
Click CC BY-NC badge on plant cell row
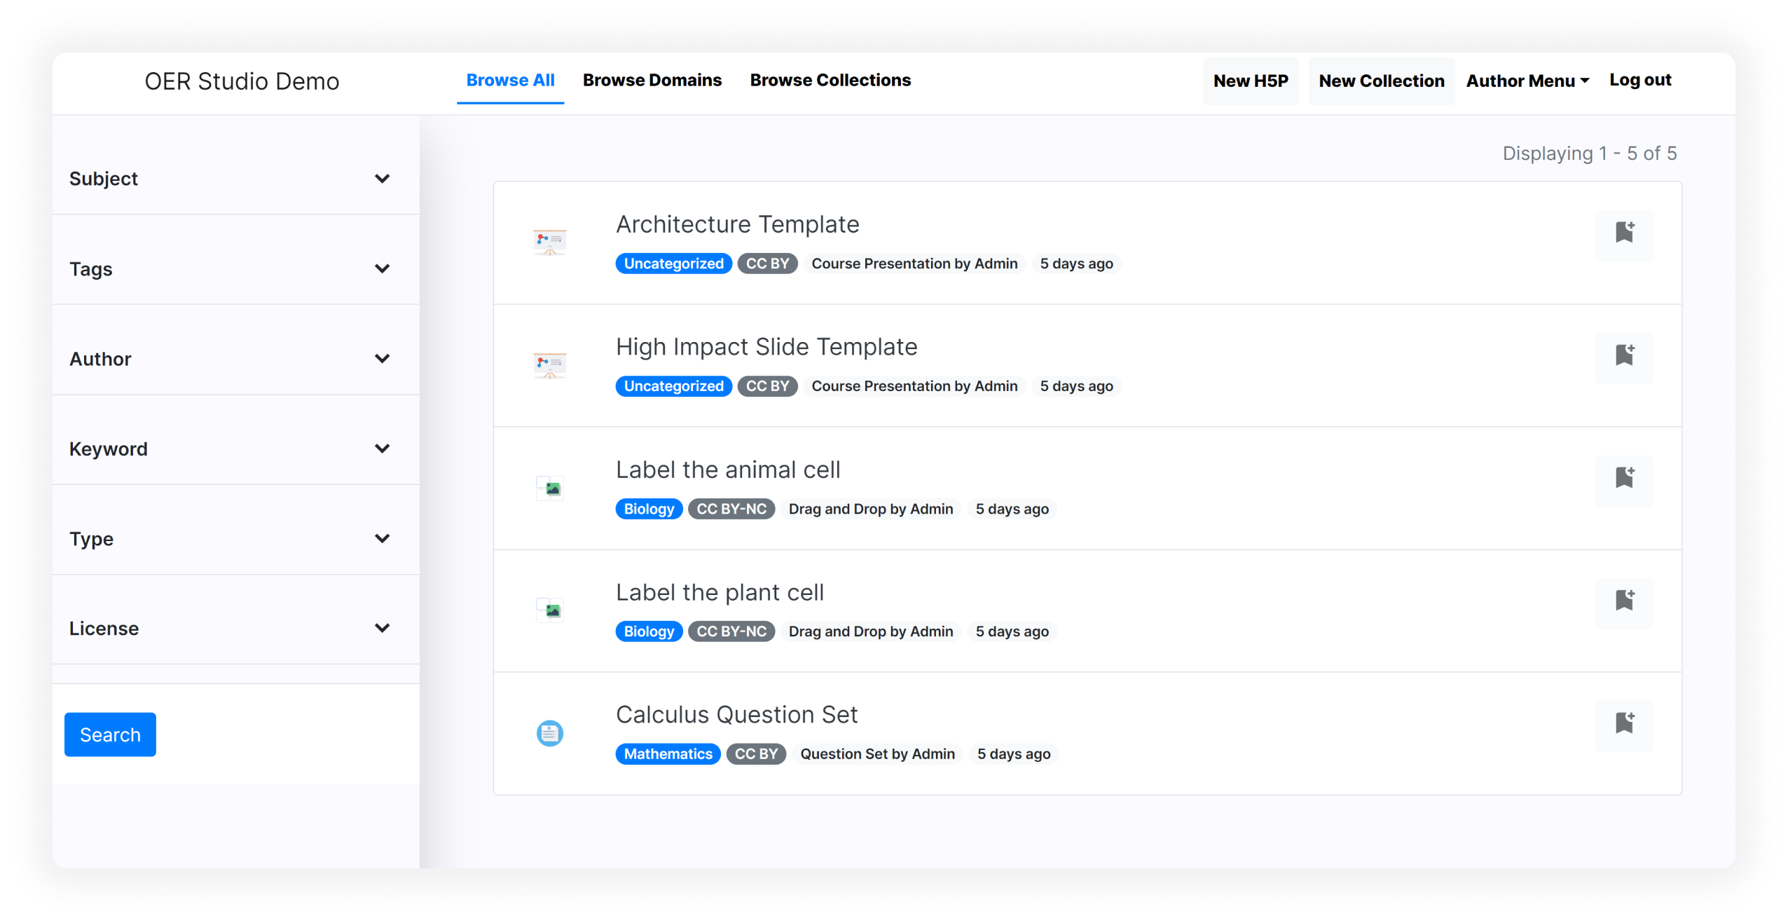tap(731, 632)
